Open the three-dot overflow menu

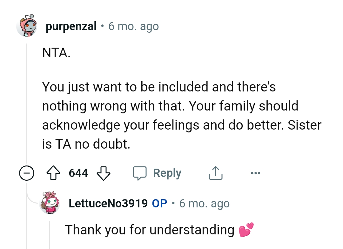click(256, 173)
